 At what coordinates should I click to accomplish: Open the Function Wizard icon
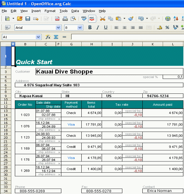click(48, 37)
